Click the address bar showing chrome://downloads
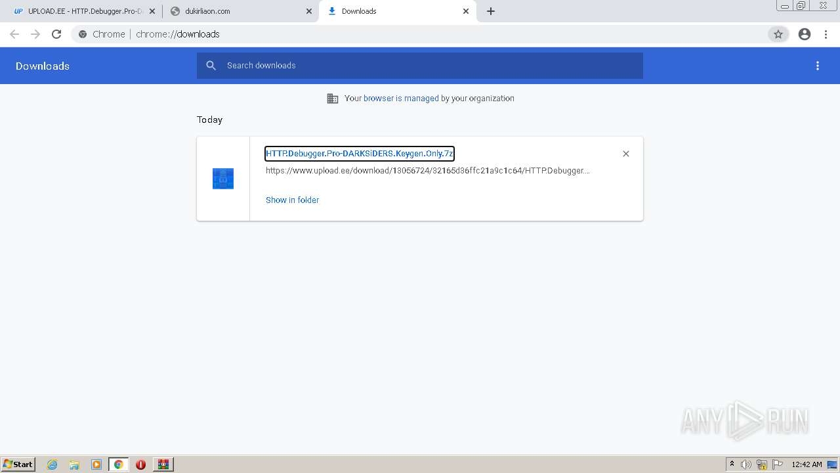 [420, 34]
